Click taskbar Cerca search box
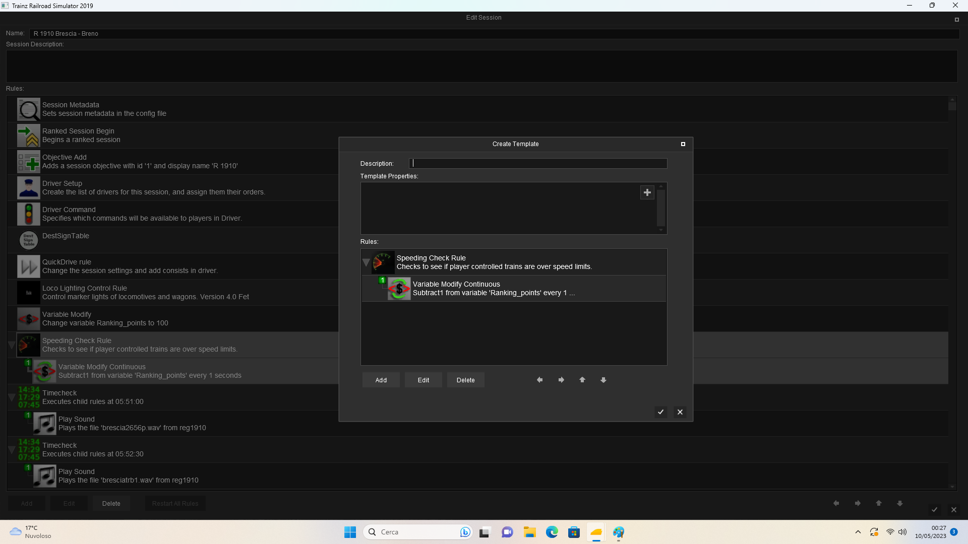The width and height of the screenshot is (968, 544). tap(417, 532)
